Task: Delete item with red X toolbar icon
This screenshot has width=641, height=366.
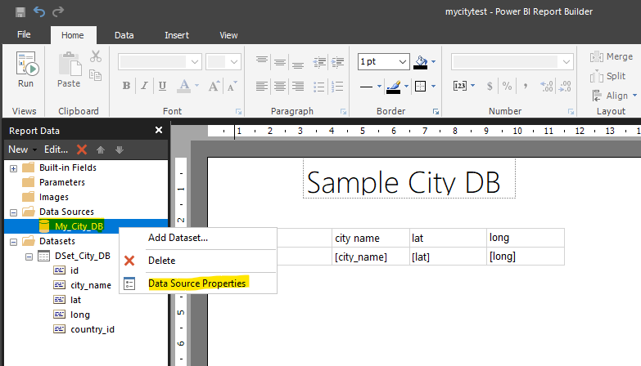Action: click(x=82, y=150)
